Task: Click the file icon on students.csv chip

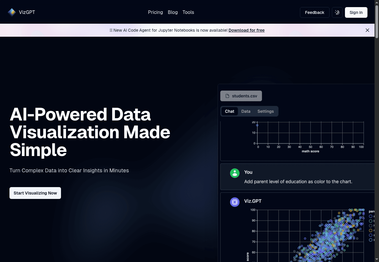Action: [227, 96]
